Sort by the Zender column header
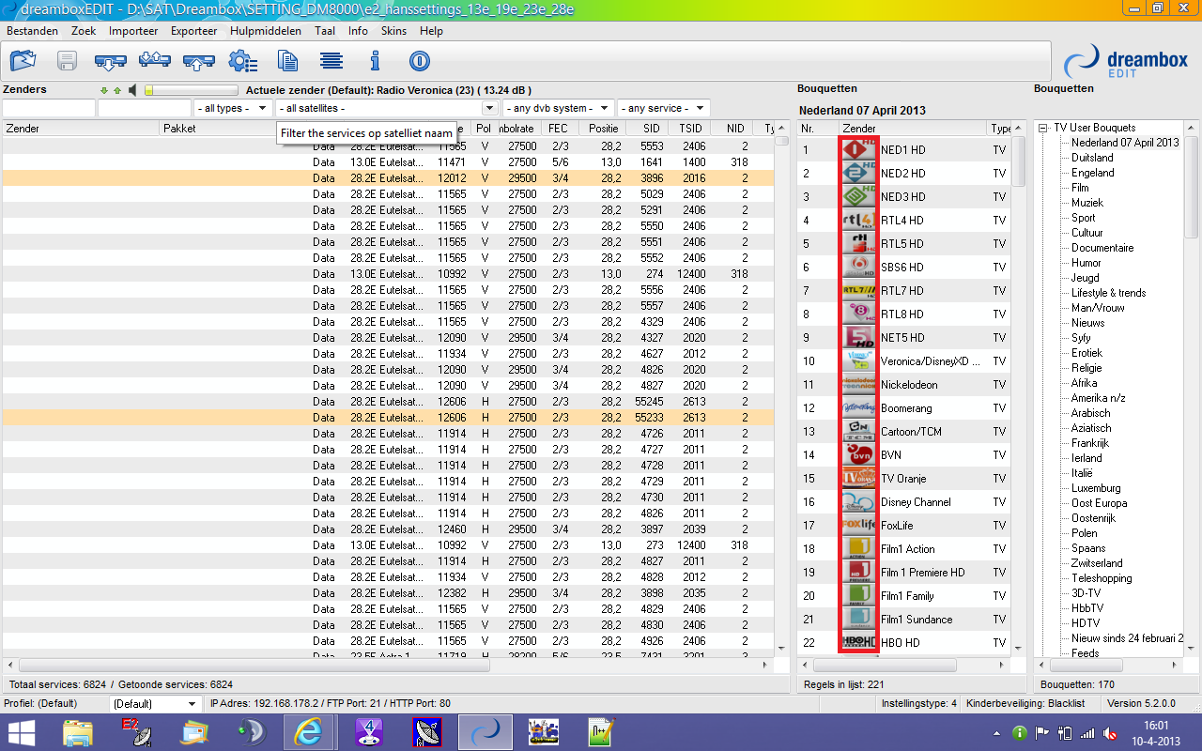This screenshot has width=1202, height=751. point(80,129)
